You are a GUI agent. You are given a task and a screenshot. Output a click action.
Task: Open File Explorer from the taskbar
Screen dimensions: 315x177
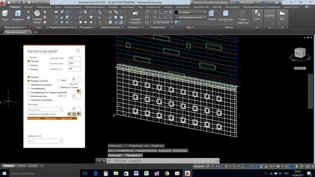(116, 173)
